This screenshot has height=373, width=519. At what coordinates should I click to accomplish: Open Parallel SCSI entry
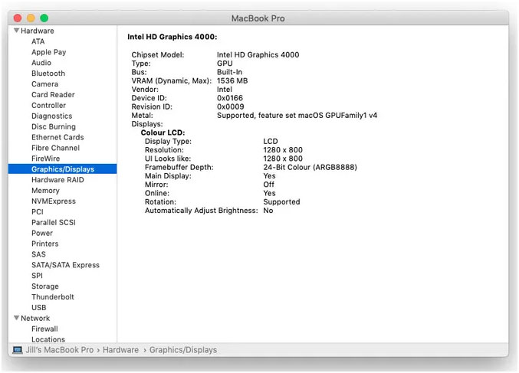coord(54,222)
